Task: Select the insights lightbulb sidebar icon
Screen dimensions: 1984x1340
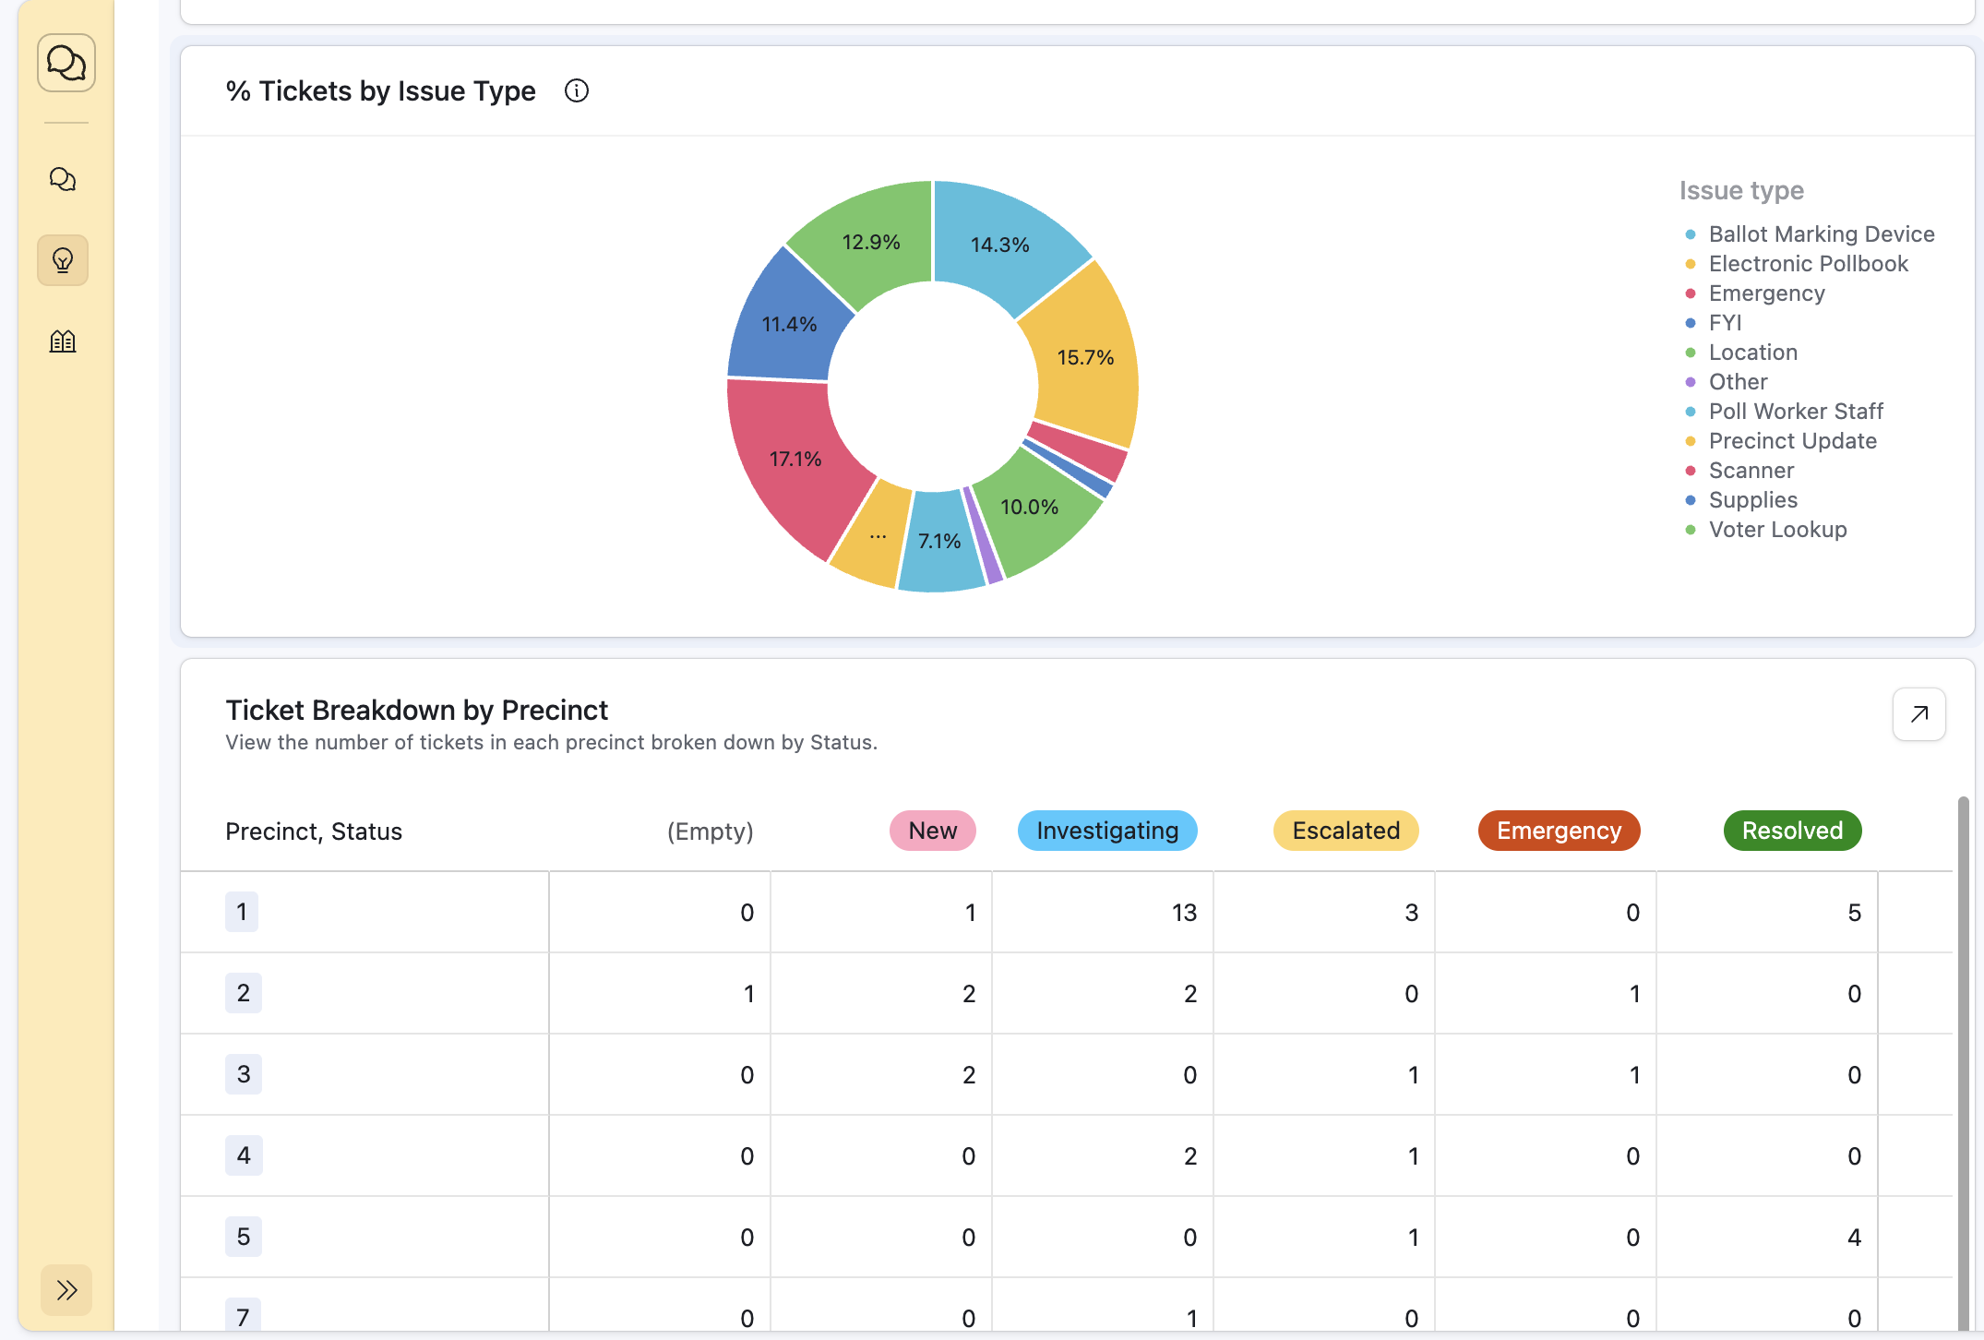Action: click(62, 260)
